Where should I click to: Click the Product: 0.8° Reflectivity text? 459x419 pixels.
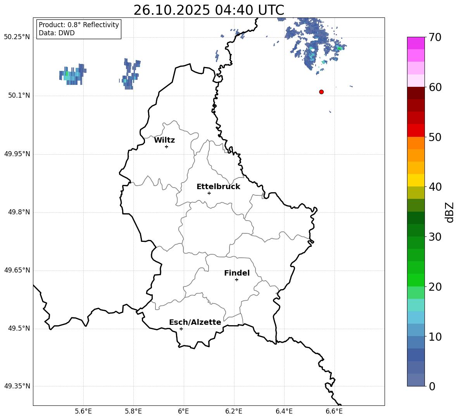[79, 25]
